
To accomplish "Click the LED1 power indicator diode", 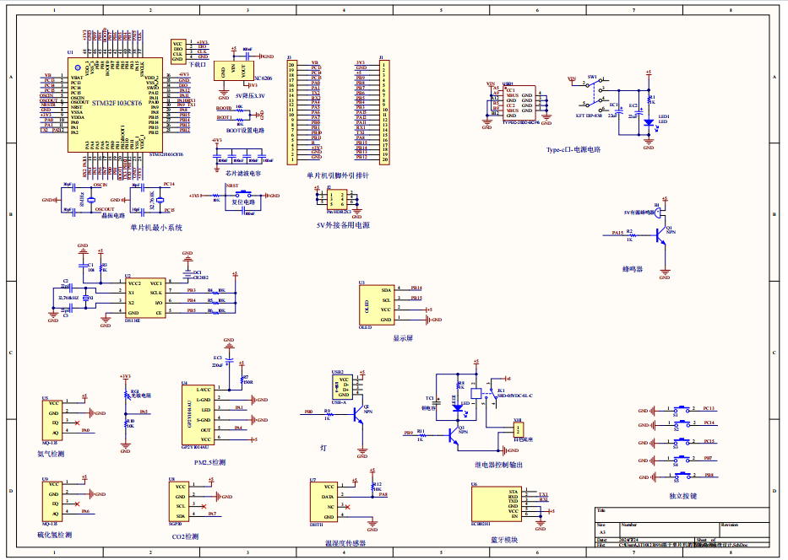I will tap(649, 122).
